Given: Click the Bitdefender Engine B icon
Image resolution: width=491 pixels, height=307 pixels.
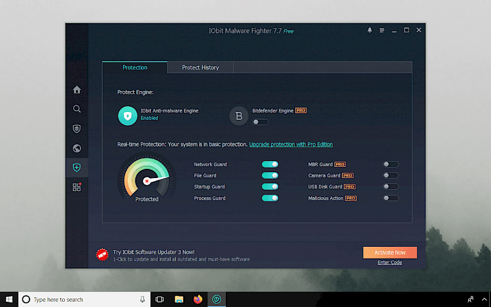Looking at the screenshot, I should click(238, 116).
